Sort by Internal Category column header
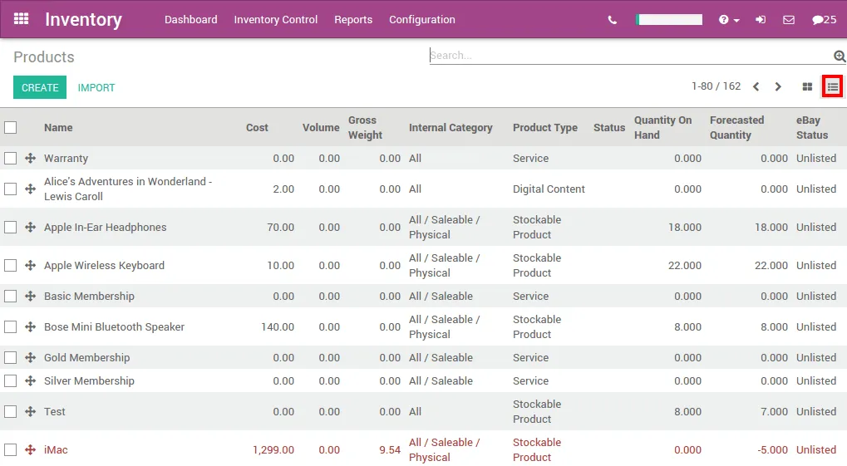 (451, 128)
